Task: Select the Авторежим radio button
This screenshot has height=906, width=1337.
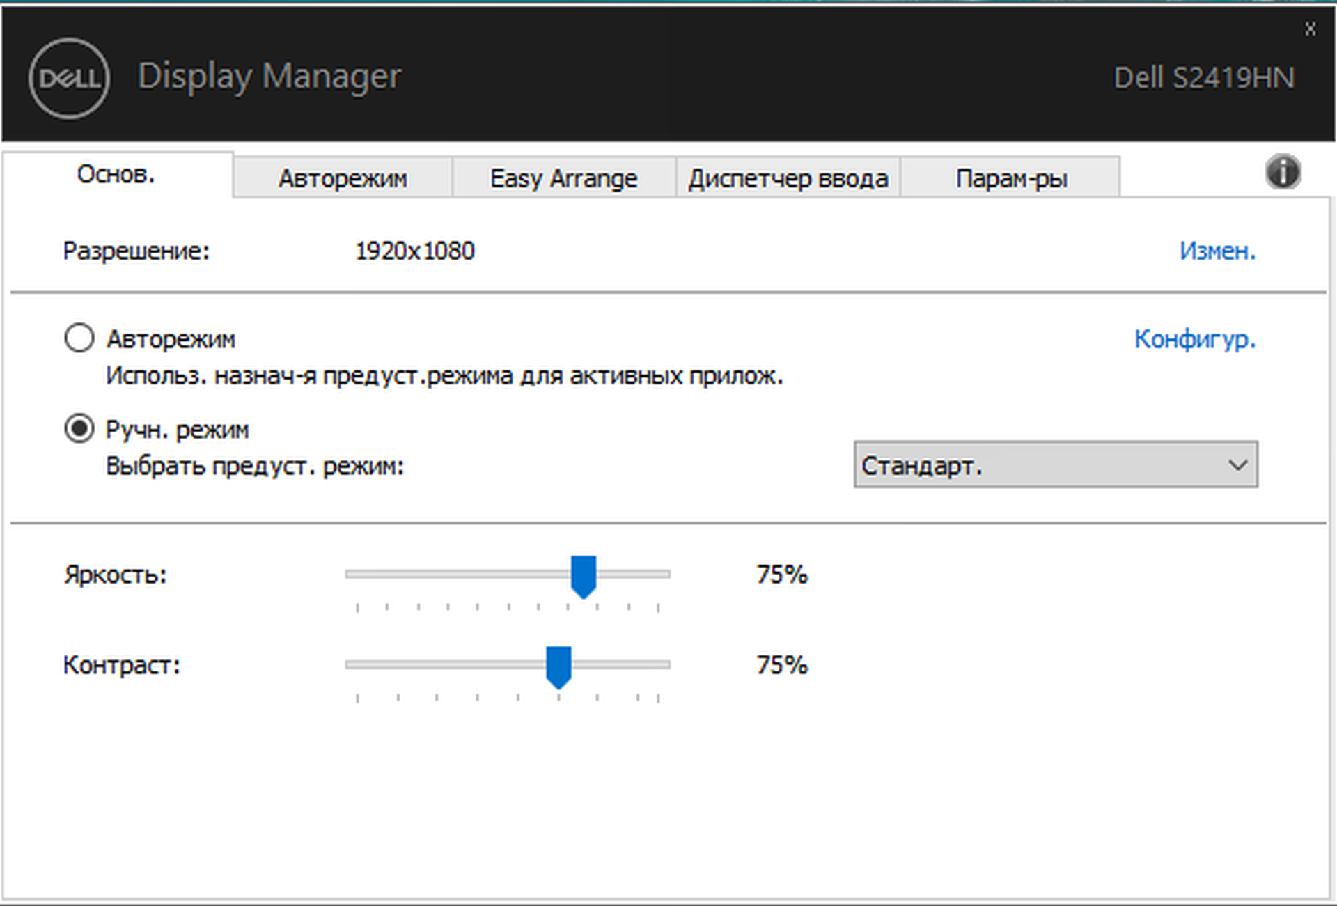Action: tap(79, 338)
